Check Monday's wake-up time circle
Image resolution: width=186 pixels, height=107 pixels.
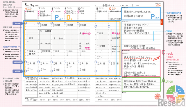point(26,23)
